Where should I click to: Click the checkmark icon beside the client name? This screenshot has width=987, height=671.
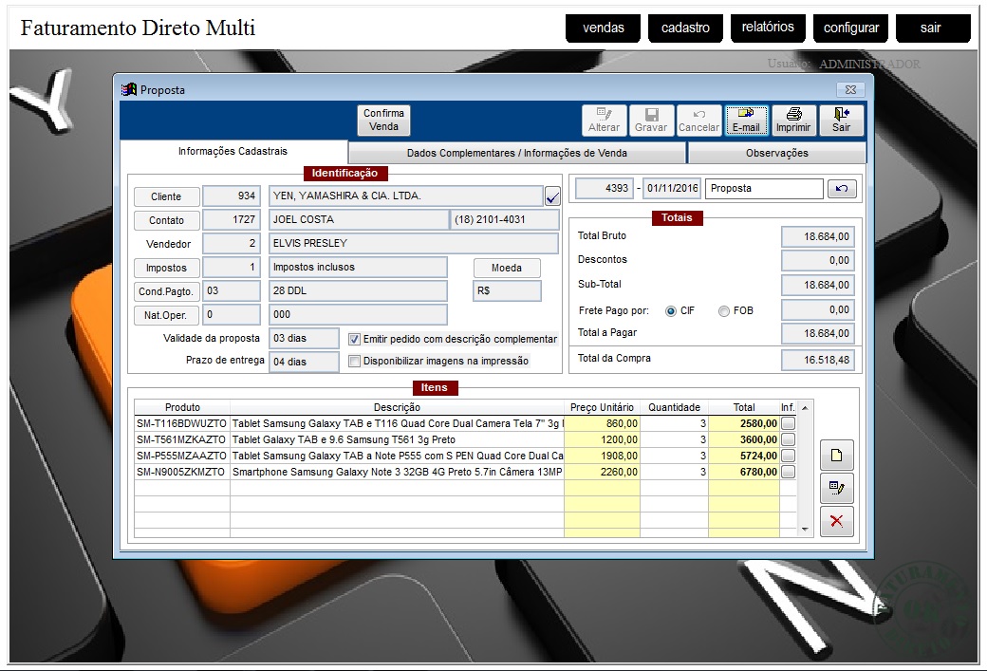(552, 196)
